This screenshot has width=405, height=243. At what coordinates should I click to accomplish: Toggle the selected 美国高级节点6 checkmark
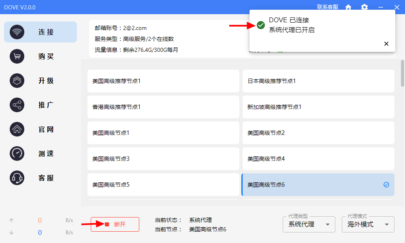click(386, 185)
